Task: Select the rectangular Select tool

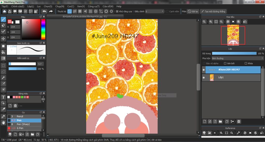Action: pyautogui.click(x=3, y=66)
